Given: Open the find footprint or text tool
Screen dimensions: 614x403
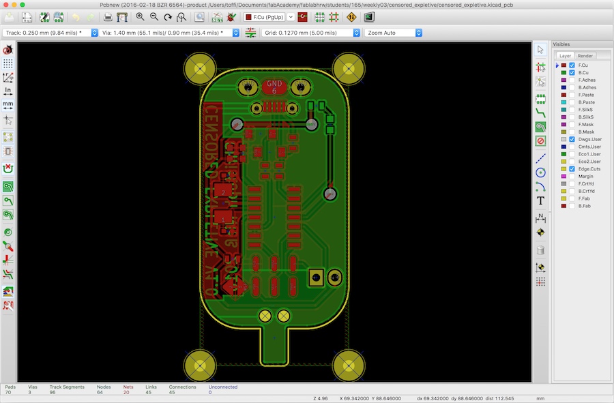Looking at the screenshot, I should [x=199, y=17].
